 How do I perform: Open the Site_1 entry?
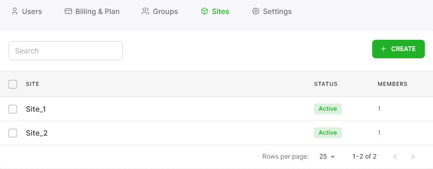(36, 109)
